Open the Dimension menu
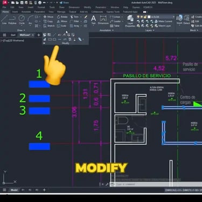Image resolution: width=202 pixels, height=202 pixels. 74,8
